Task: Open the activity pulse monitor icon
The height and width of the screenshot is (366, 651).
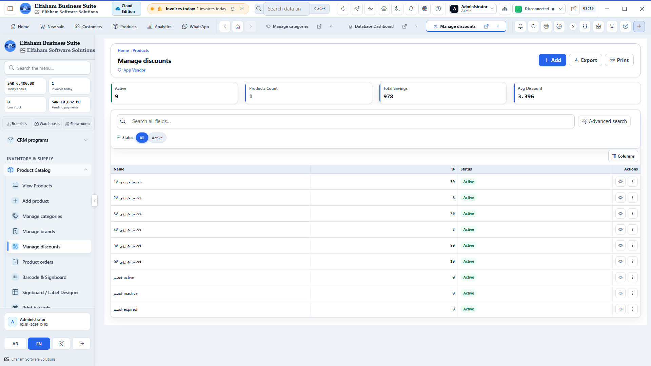Action: (x=370, y=9)
